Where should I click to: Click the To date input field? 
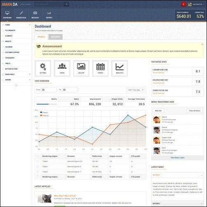tap(70, 90)
